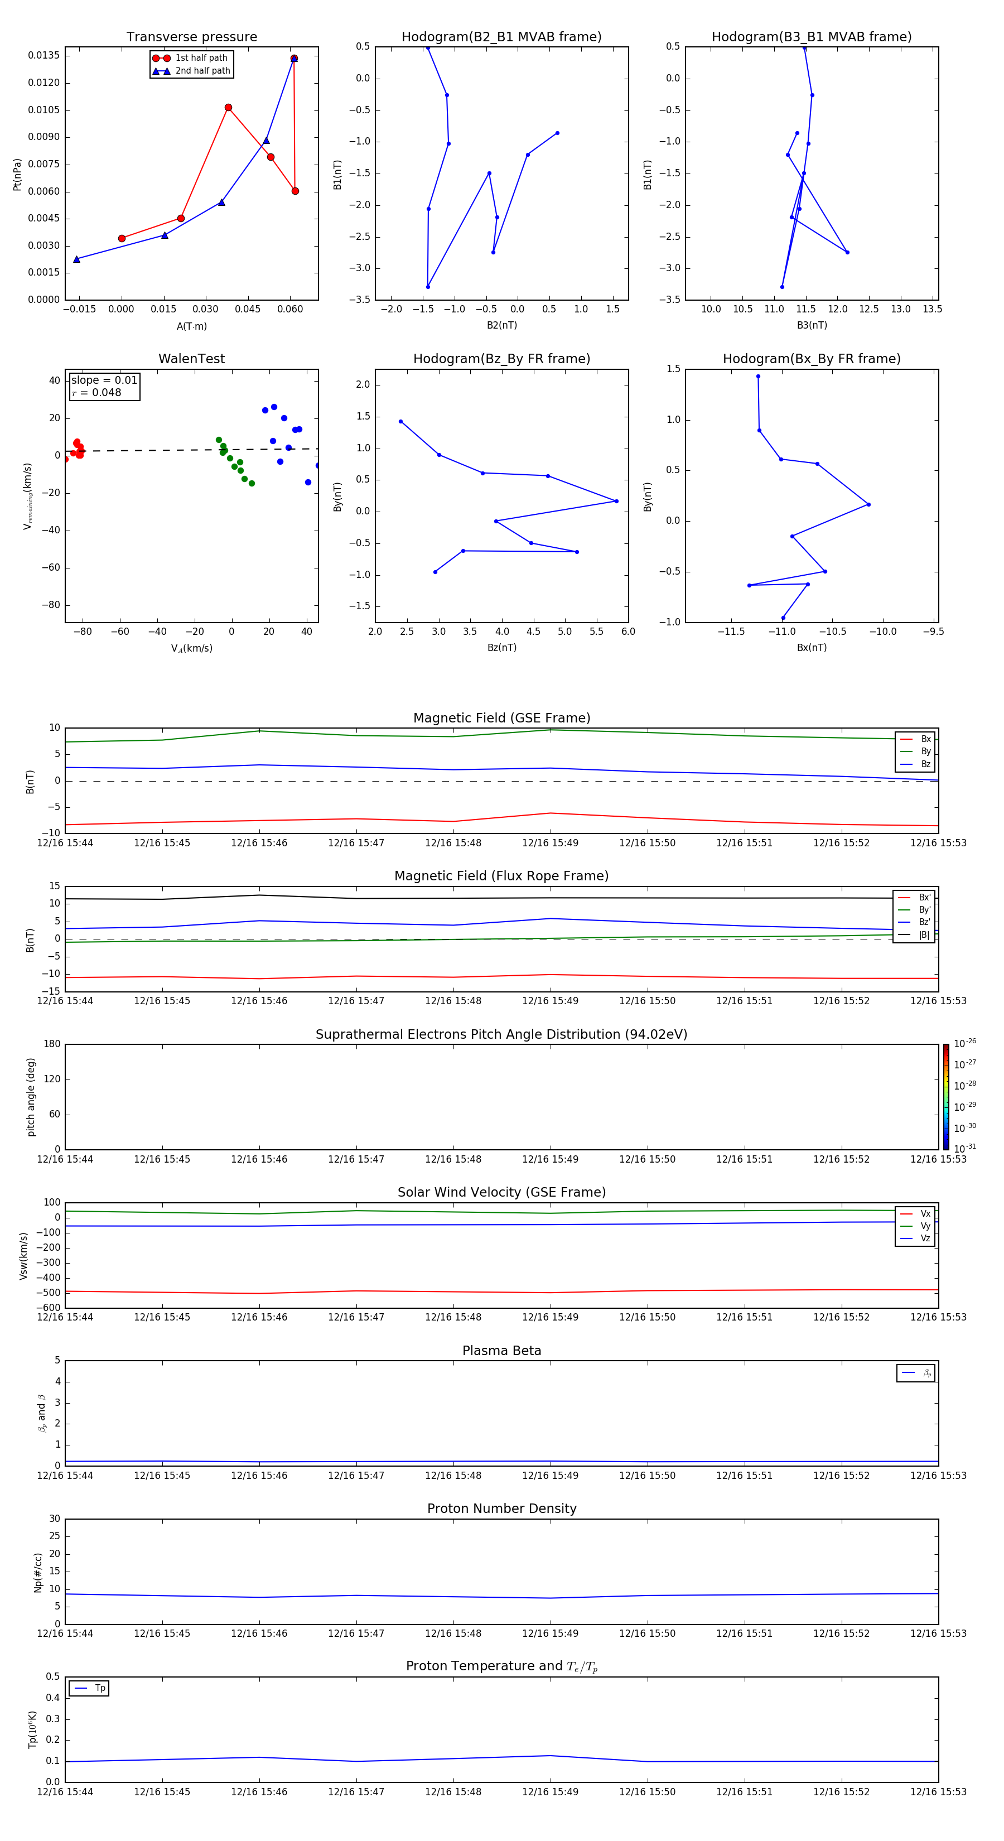Click the "Tp(10^6K)" y-axis label
The image size is (1004, 1841).
point(33,1730)
